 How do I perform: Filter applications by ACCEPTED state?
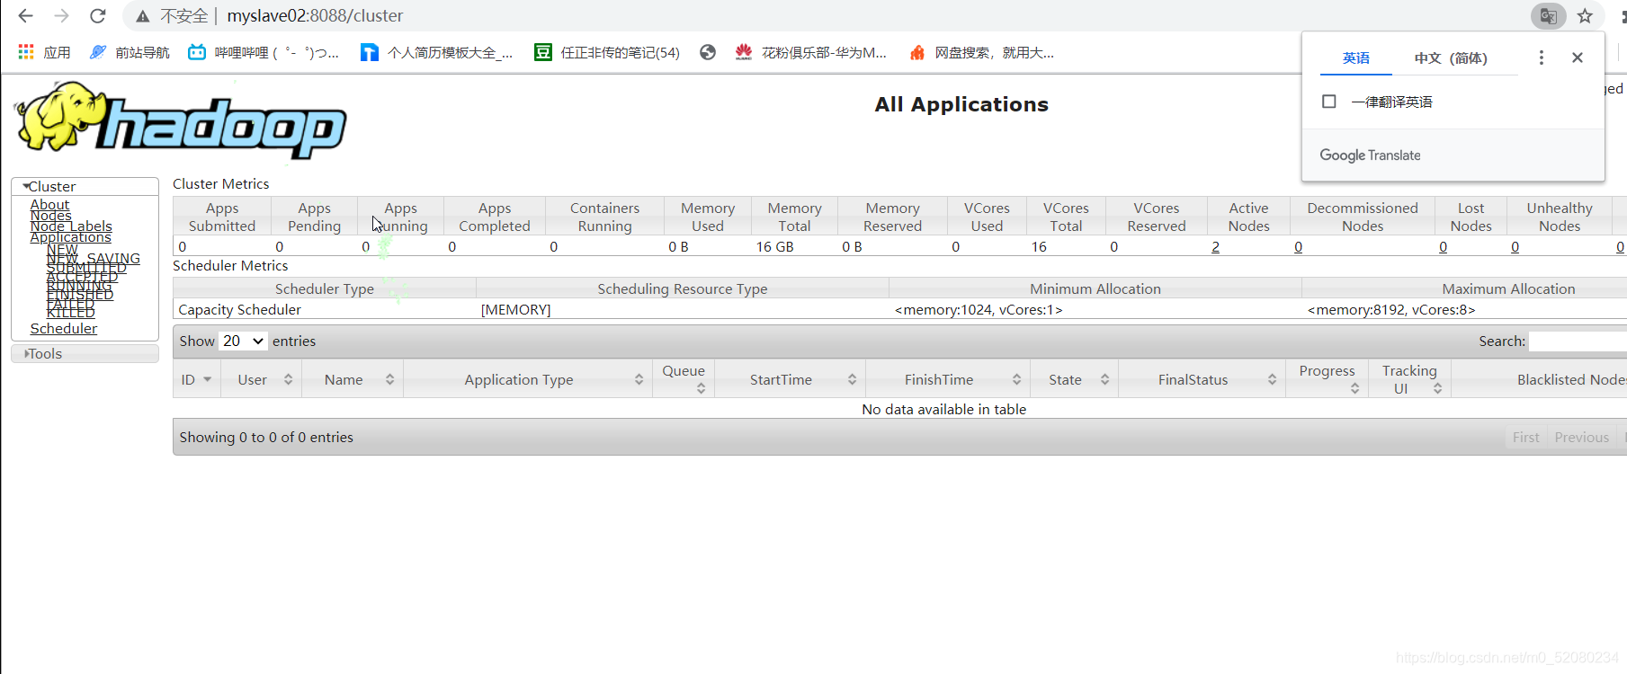pos(82,277)
